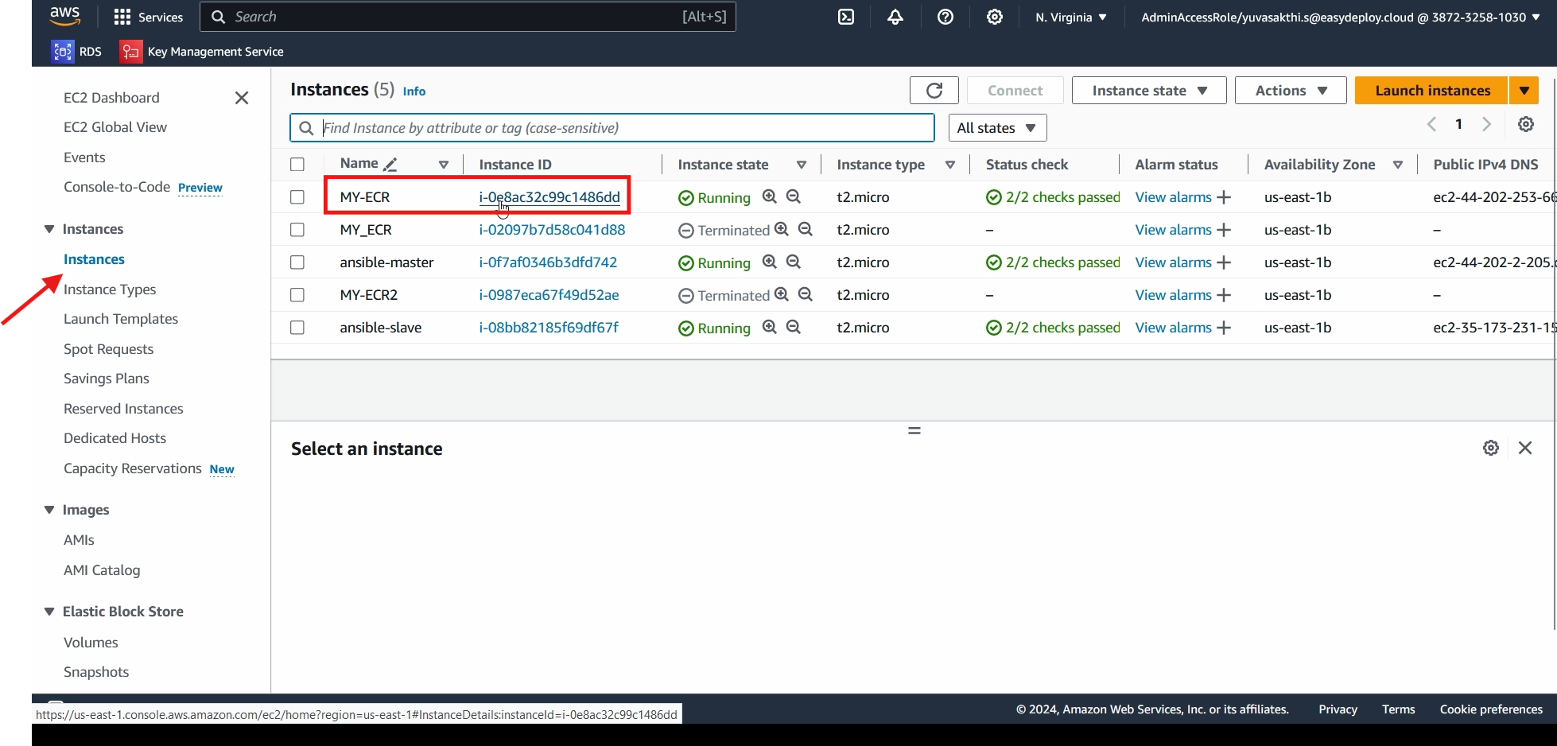Open Launch Templates in sidebar
The image size is (1557, 746).
point(121,319)
